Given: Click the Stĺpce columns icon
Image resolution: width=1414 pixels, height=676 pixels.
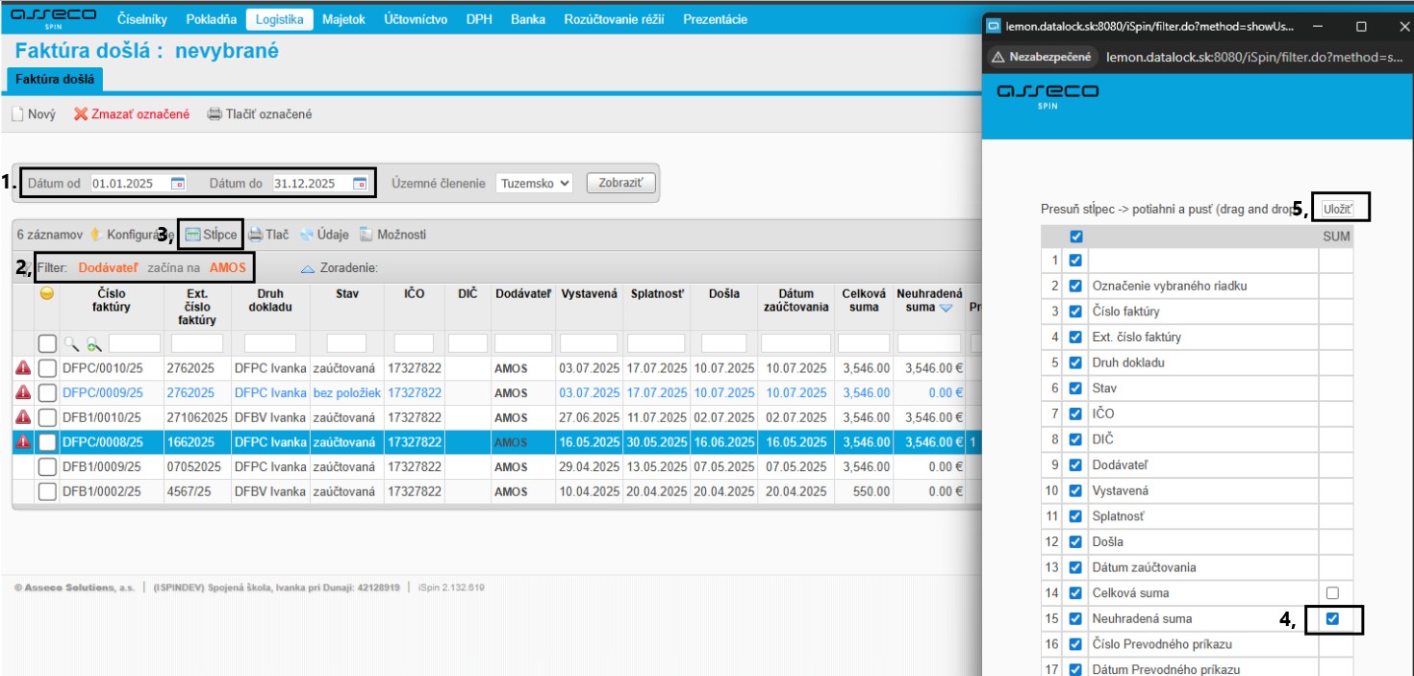Looking at the screenshot, I should pyautogui.click(x=192, y=235).
